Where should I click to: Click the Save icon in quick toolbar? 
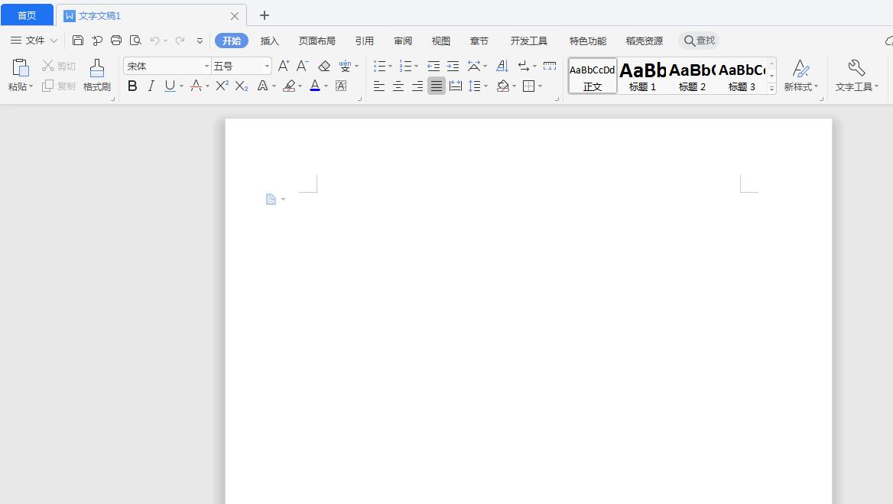[x=78, y=41]
